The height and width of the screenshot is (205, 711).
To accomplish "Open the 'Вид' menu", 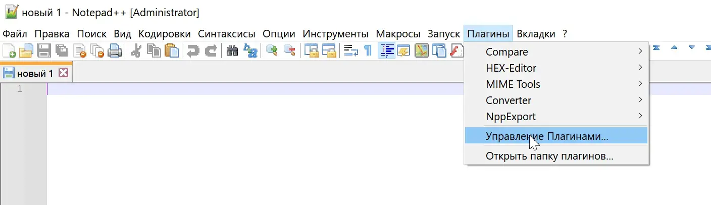I will pos(123,34).
